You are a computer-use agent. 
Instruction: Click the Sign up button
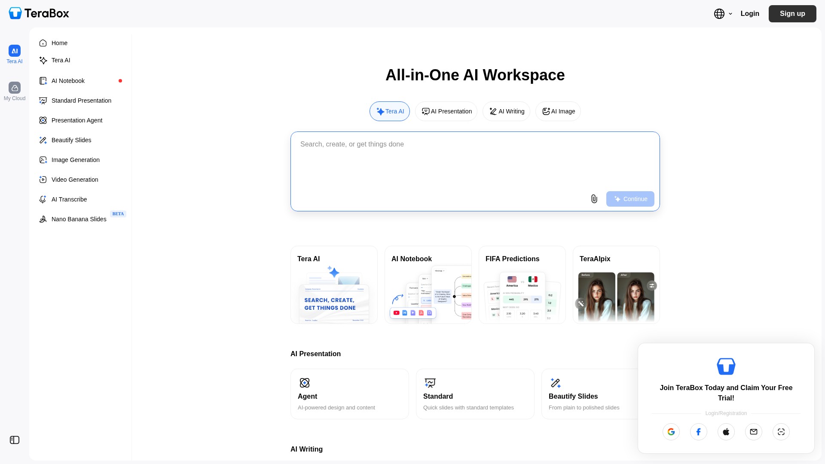pos(792,14)
